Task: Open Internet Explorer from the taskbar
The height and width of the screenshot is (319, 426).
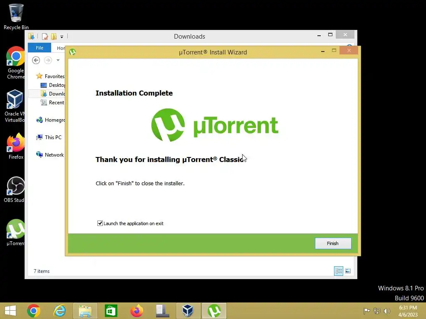Action: 59,311
